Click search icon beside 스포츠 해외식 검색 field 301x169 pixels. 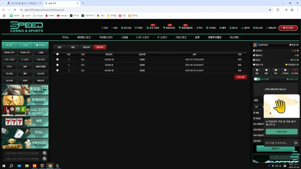45,153
